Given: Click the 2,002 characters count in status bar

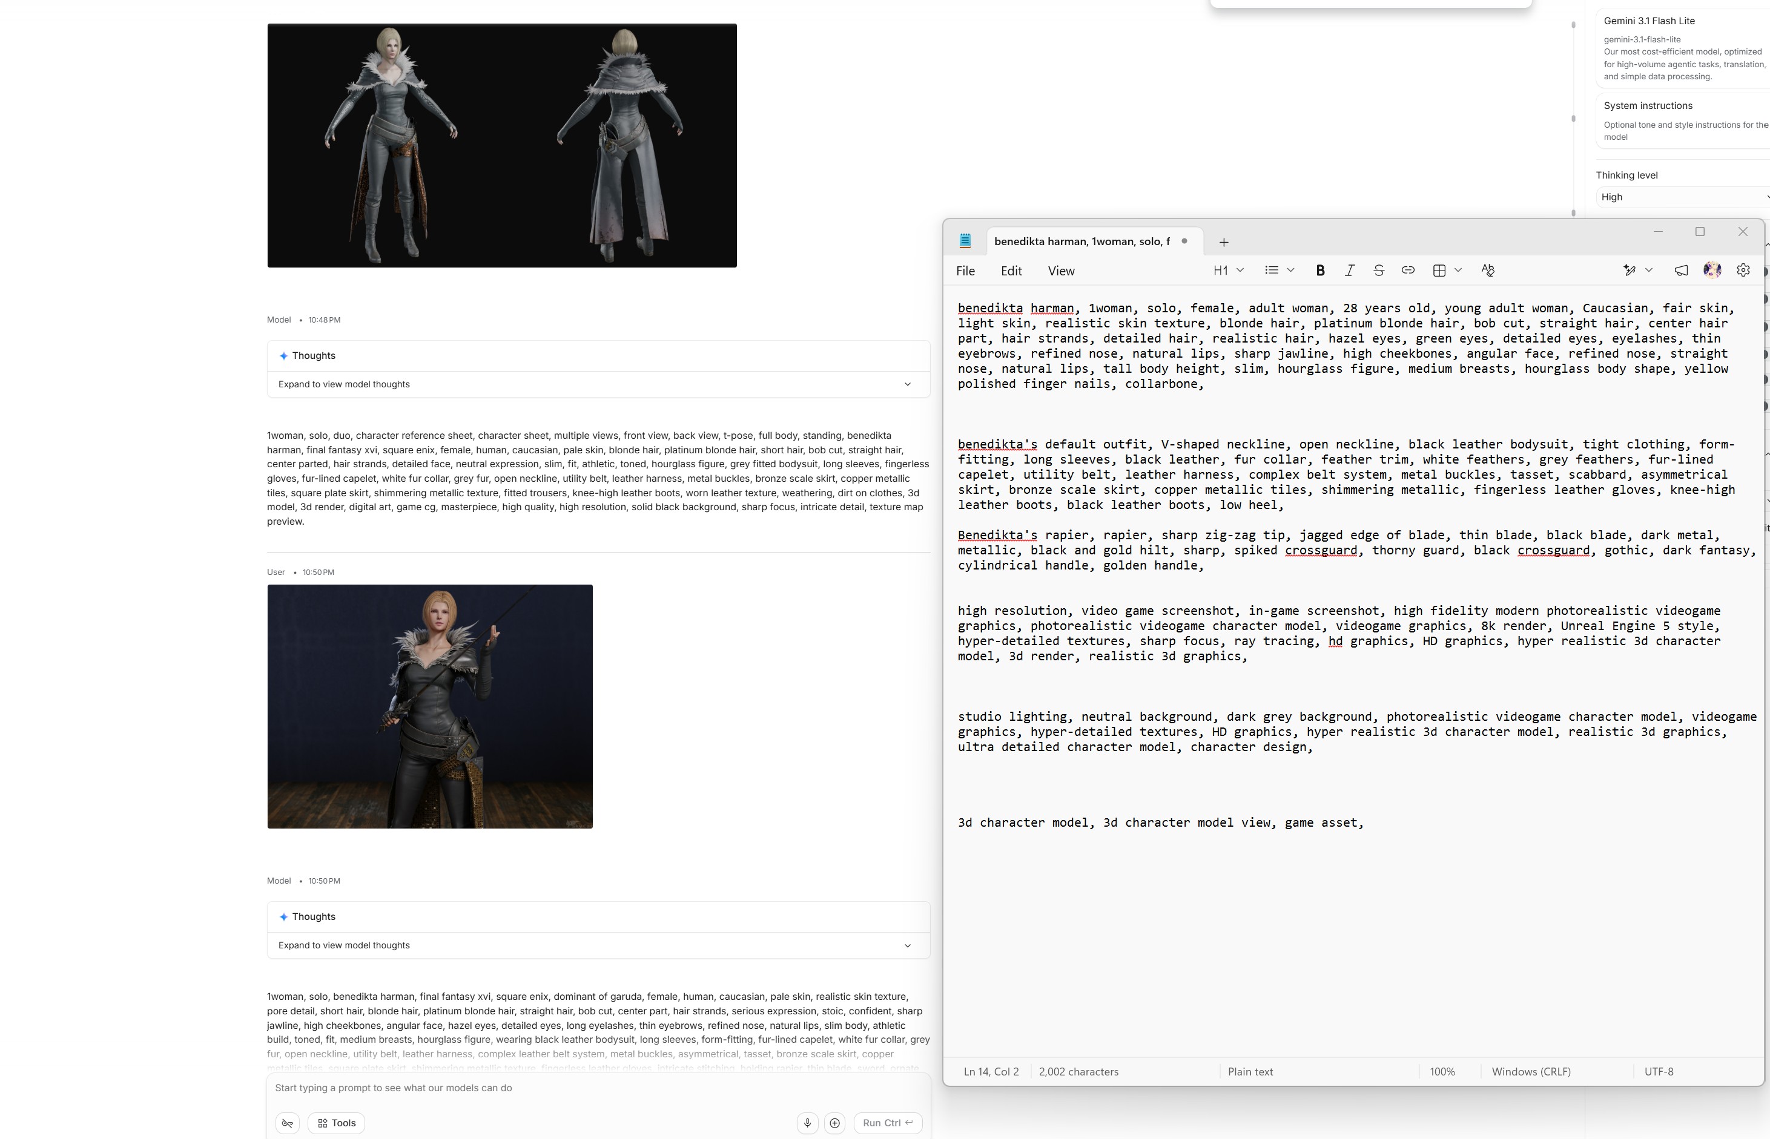Looking at the screenshot, I should [1079, 1072].
